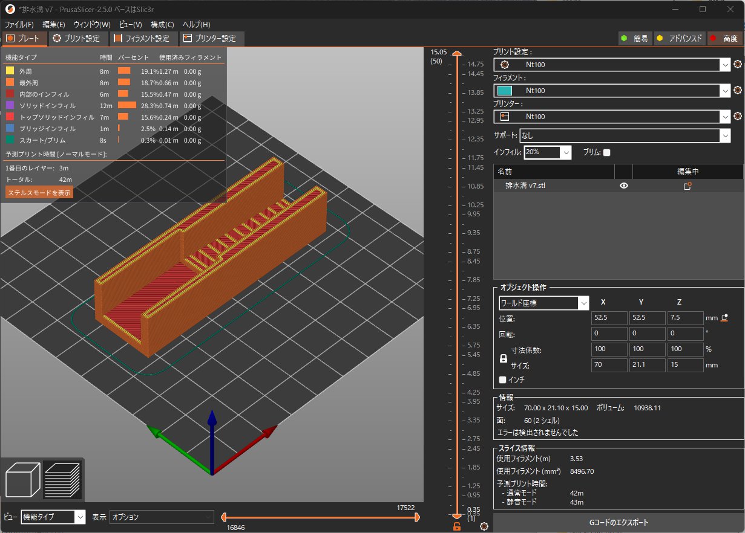Open the ファイル(F) menu
The width and height of the screenshot is (745, 533).
(x=19, y=25)
